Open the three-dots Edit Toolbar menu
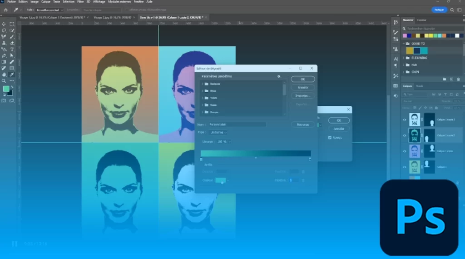465x259 pixels. (12, 81)
